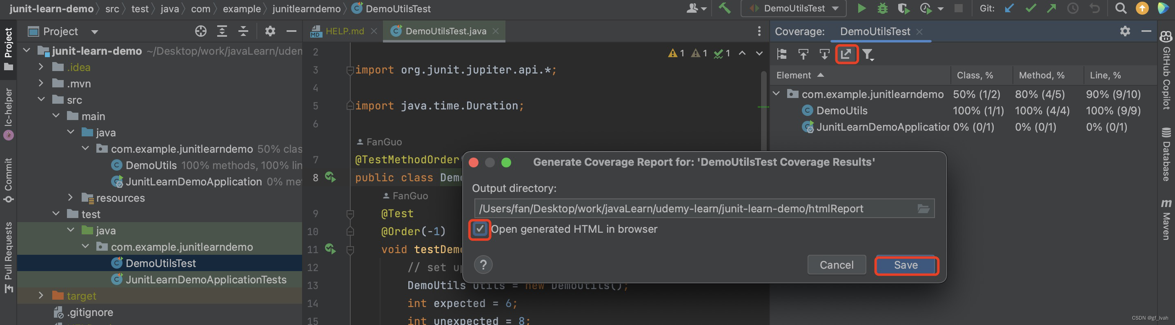Click Save in coverage report dialog
This screenshot has width=1175, height=325.
pos(906,265)
